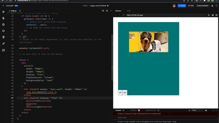The height and width of the screenshot is (123, 219).
Task: Click the middle icon at preview toolbar right
Action: tap(212, 15)
